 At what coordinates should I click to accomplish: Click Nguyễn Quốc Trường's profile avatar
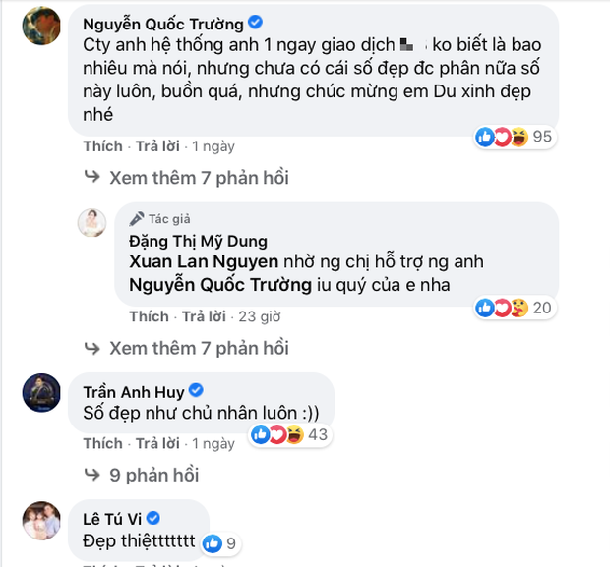(x=40, y=25)
